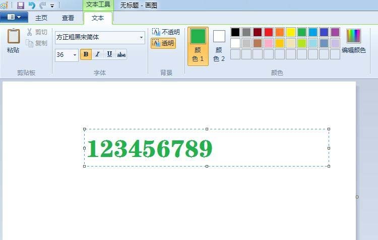Open the Paint file menu button
The height and width of the screenshot is (240, 378).
tap(14, 17)
